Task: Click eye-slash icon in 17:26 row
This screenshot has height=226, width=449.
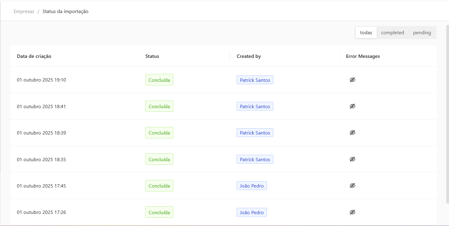Action: click(352, 212)
